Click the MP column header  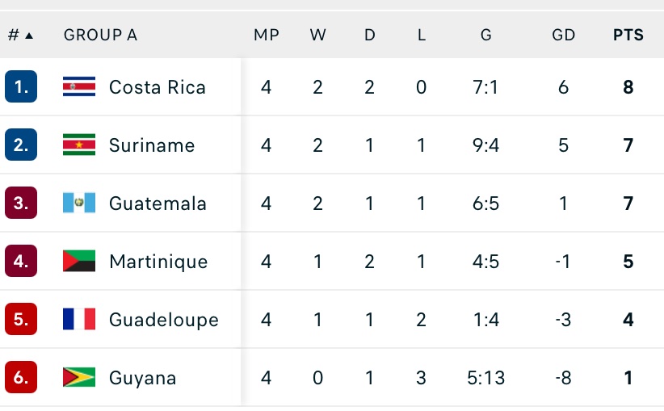266,36
